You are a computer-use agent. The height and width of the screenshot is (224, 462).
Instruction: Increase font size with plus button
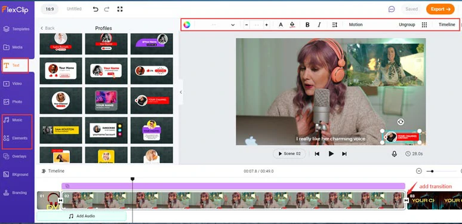pyautogui.click(x=266, y=24)
